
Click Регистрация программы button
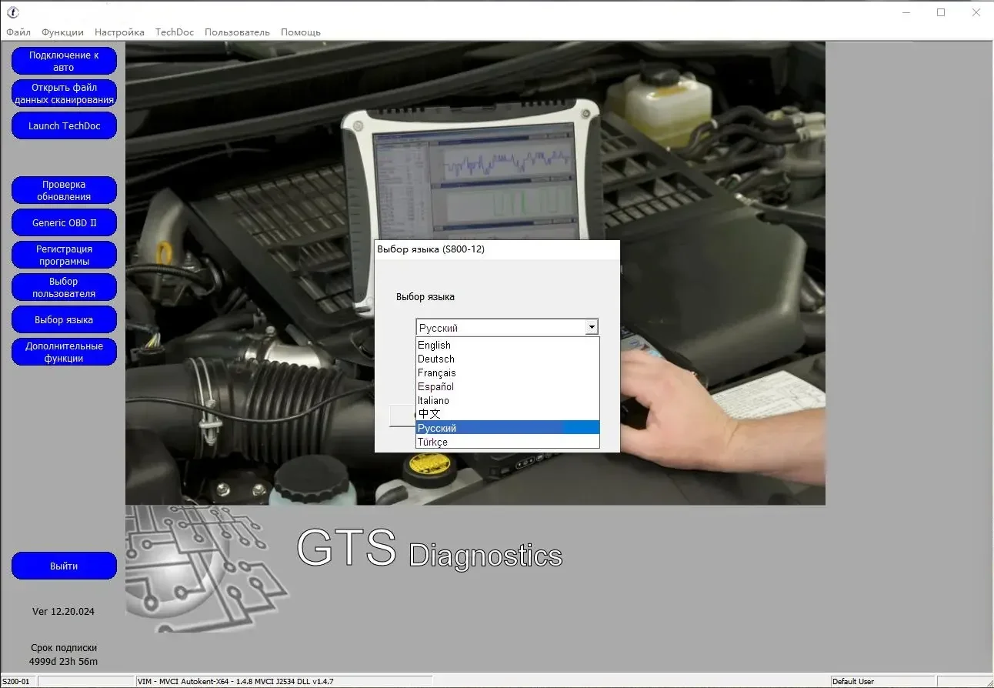coord(64,255)
